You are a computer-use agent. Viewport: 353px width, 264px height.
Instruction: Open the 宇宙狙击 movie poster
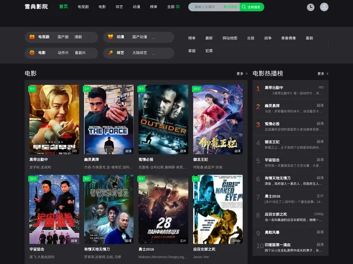(54, 209)
